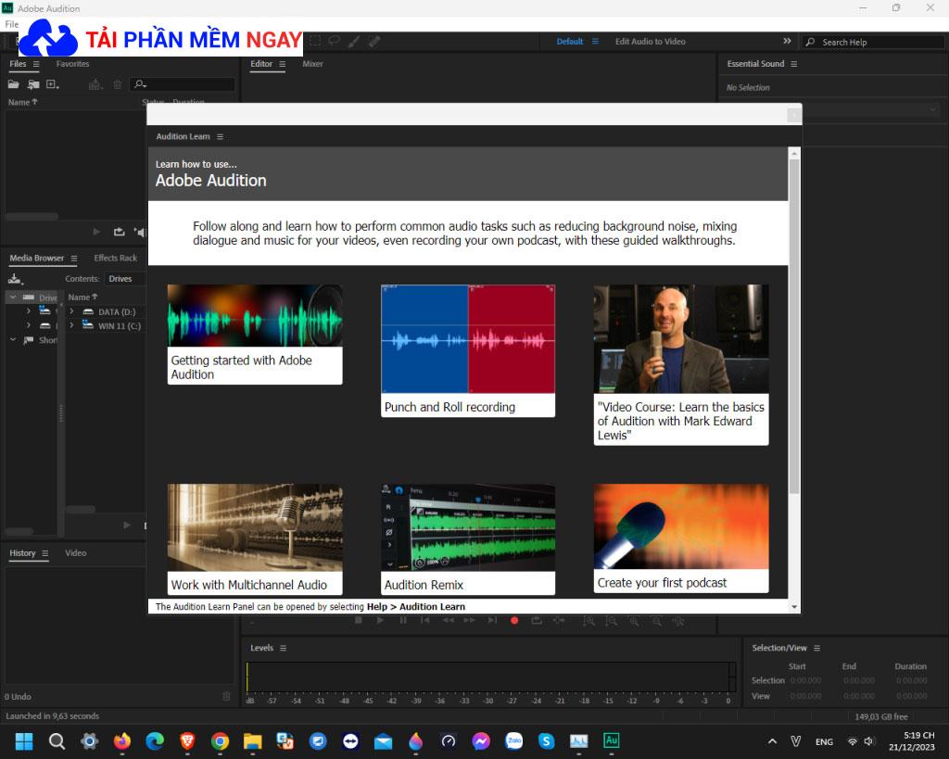Click the New File icon in Files panel
This screenshot has height=759, width=949.
(x=53, y=84)
